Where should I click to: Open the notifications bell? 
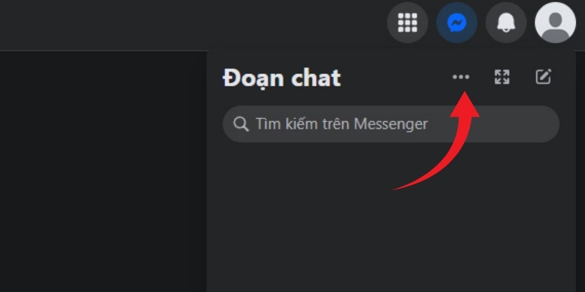point(506,22)
